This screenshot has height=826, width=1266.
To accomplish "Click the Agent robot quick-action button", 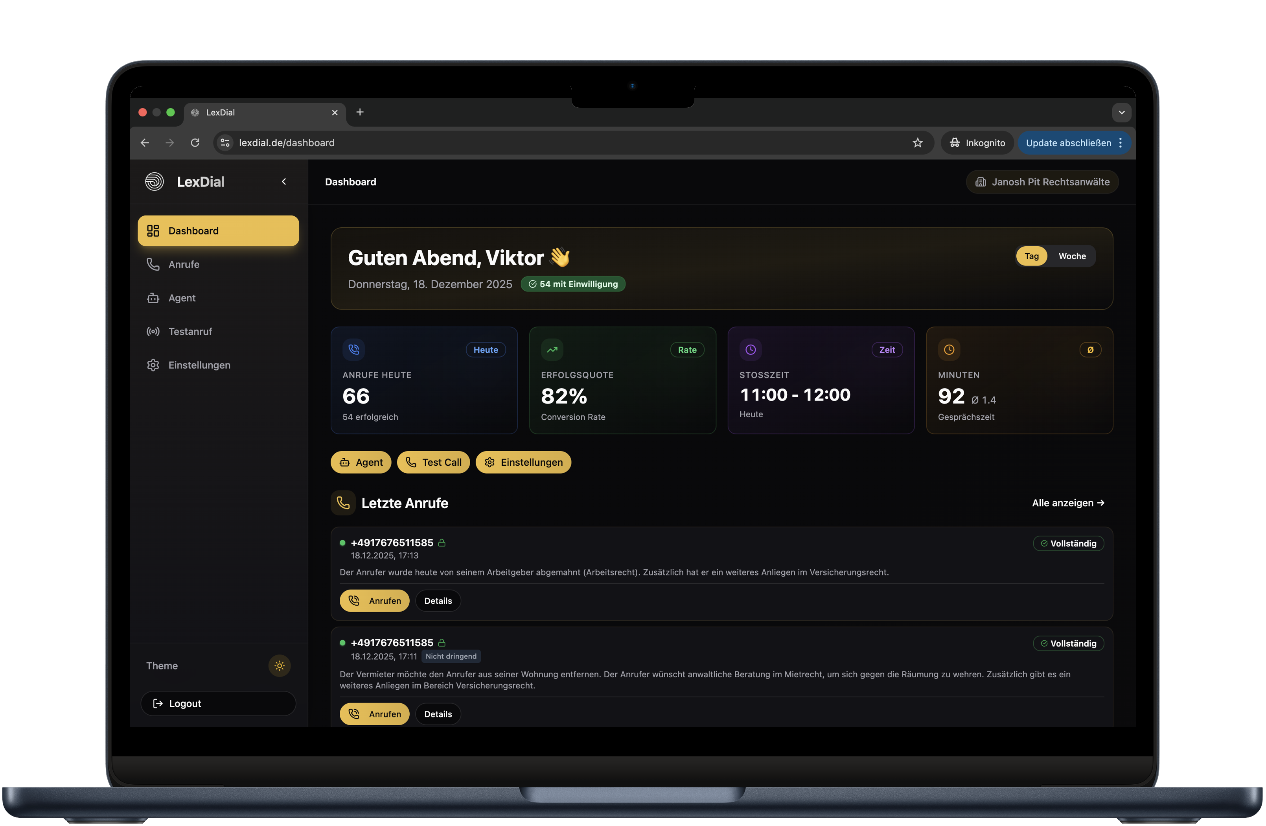I will coord(361,462).
